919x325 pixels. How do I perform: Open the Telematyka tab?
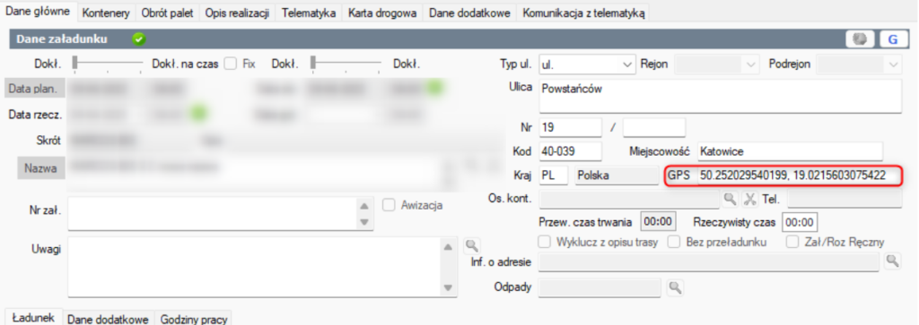click(x=309, y=13)
